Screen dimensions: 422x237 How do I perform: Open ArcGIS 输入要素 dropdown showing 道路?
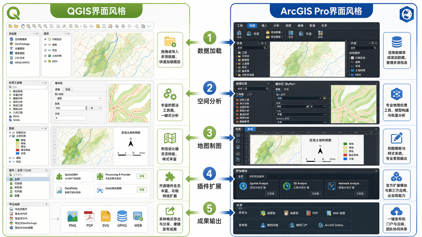tap(299, 98)
